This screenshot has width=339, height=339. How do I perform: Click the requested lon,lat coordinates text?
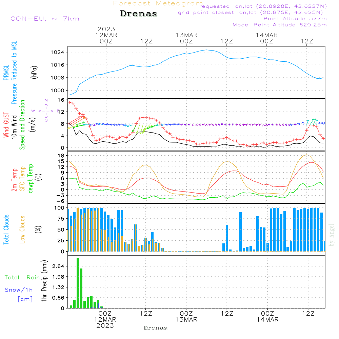pos(263,6)
